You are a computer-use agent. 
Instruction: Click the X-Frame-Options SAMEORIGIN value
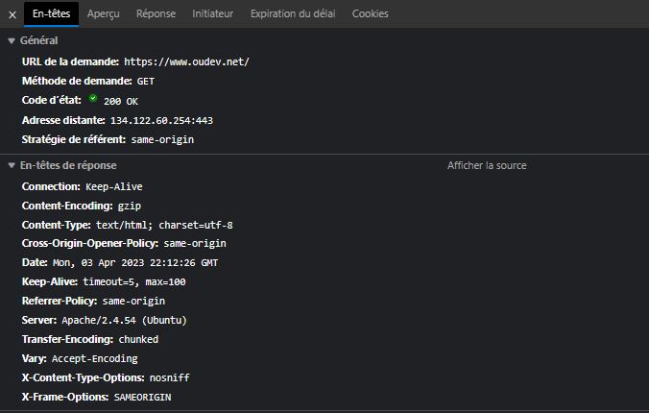(142, 398)
